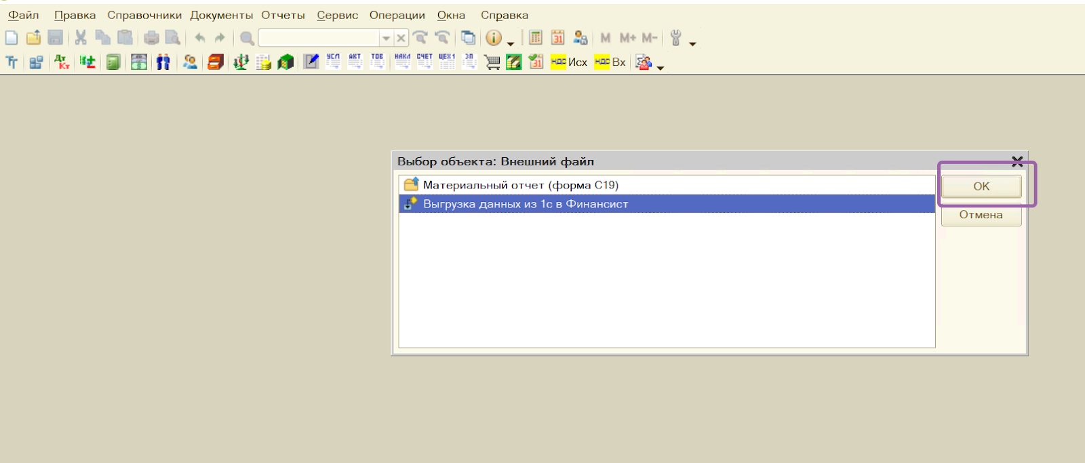The height and width of the screenshot is (463, 1085).
Task: Click the Отмена button
Action: coord(981,215)
